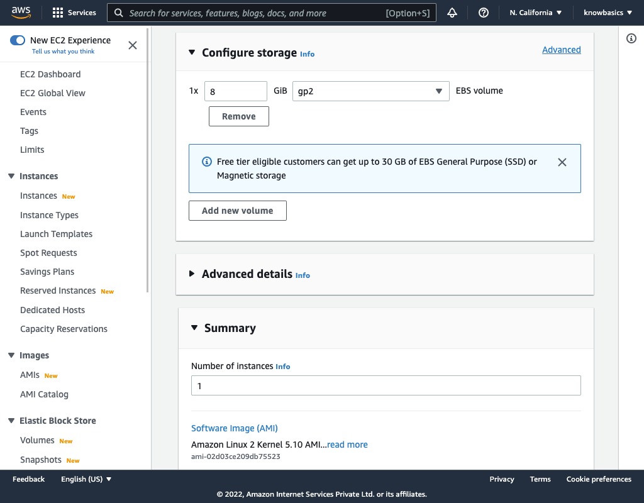Focus the AWS services search box
Image resolution: width=644 pixels, height=503 pixels.
click(x=272, y=13)
